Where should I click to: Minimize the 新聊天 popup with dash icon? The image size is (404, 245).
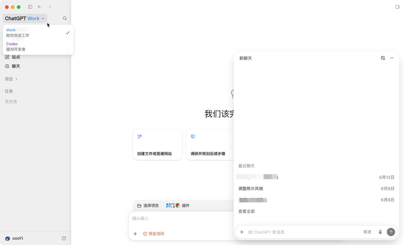coord(392,58)
